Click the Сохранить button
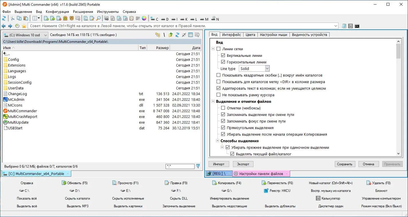The height and width of the screenshot is (217, 408). point(345,164)
